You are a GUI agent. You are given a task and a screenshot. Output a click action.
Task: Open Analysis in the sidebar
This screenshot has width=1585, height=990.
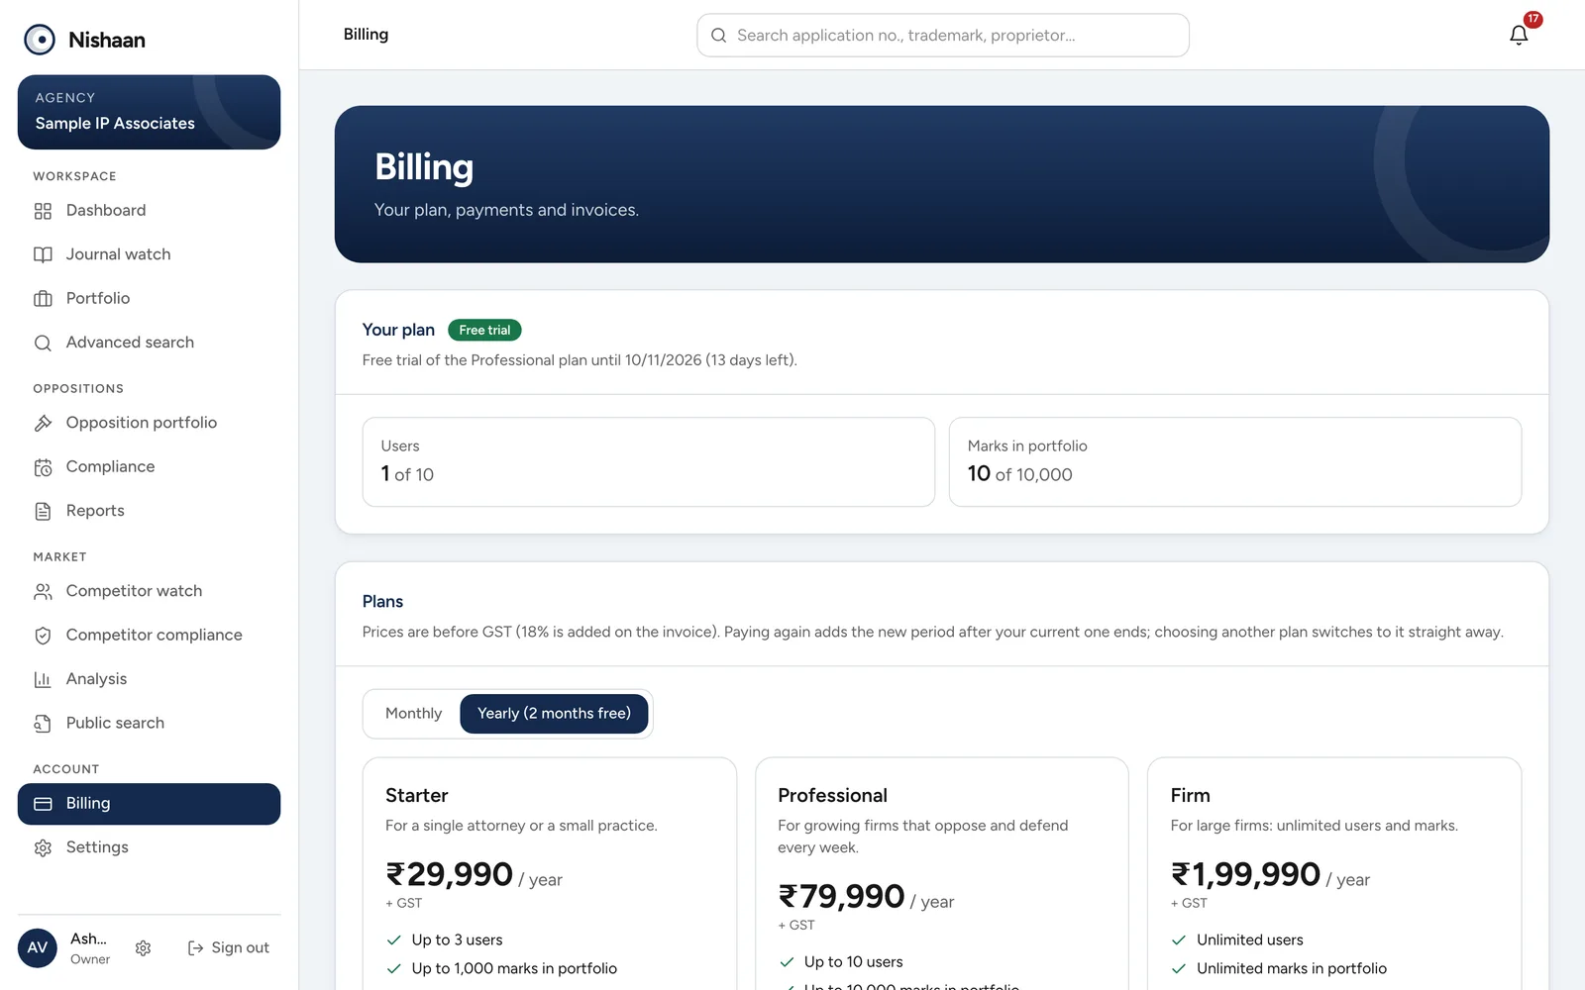(x=149, y=679)
